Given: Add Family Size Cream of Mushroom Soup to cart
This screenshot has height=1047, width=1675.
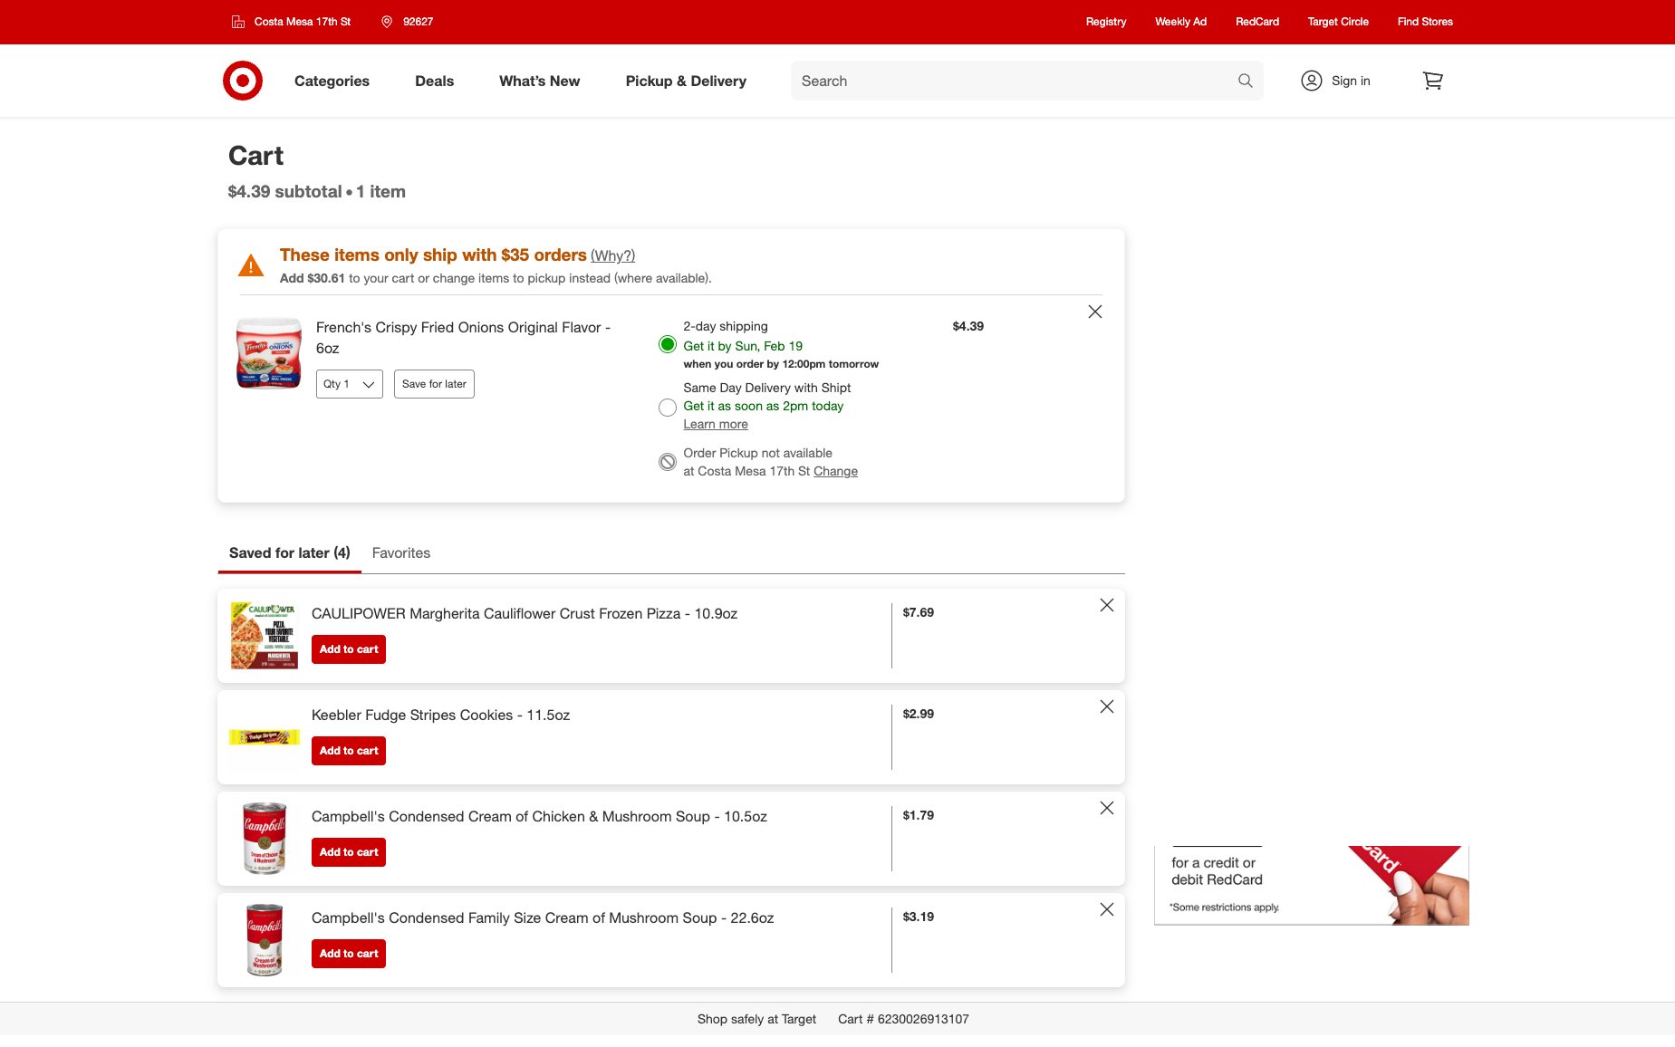Looking at the screenshot, I should click(x=349, y=954).
